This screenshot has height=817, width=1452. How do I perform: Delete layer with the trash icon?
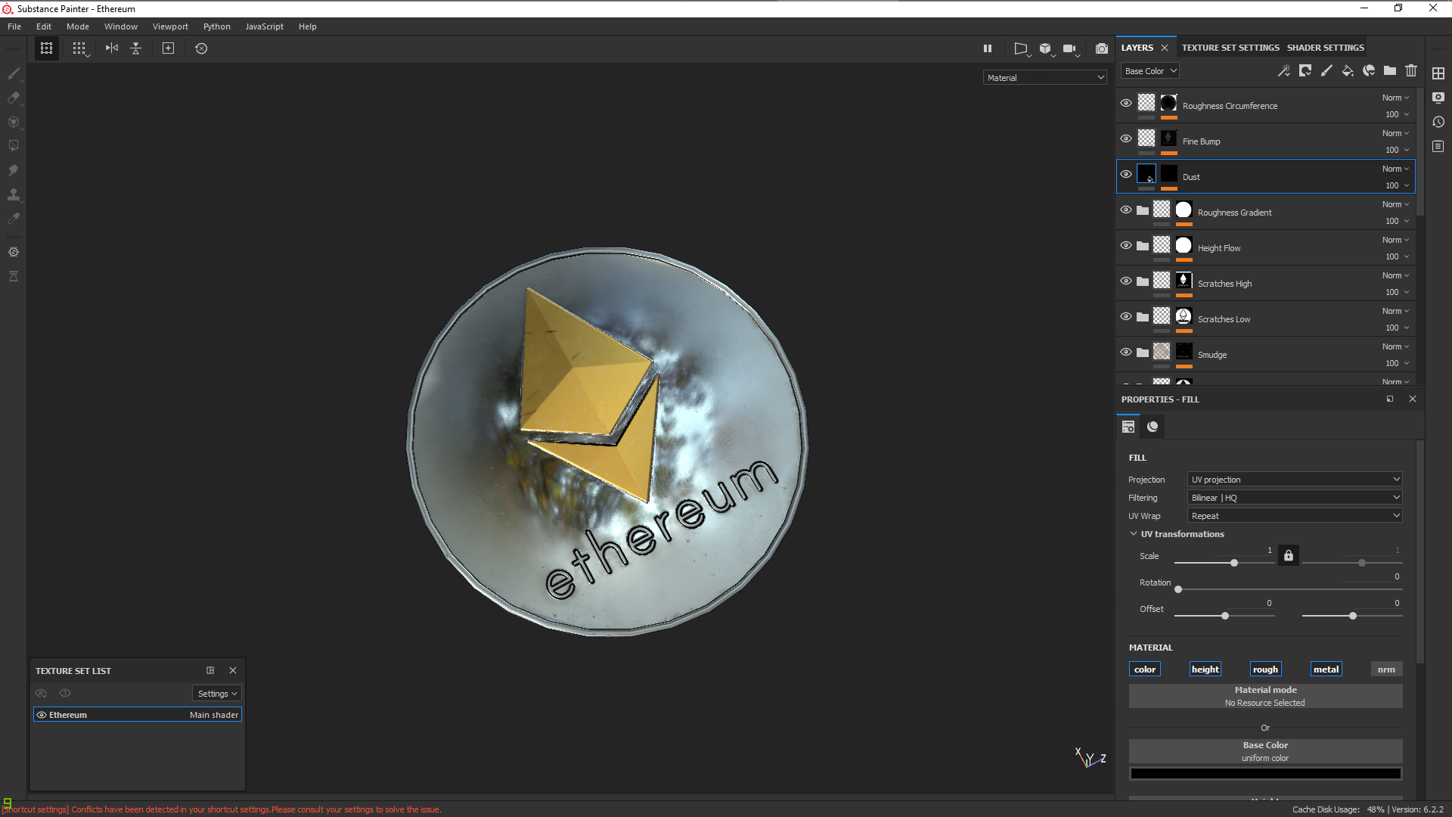tap(1411, 71)
